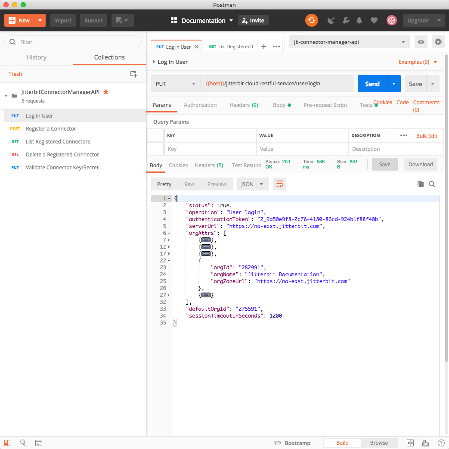The width and height of the screenshot is (449, 449).
Task: Open the PUT method dropdown
Action: click(x=175, y=84)
